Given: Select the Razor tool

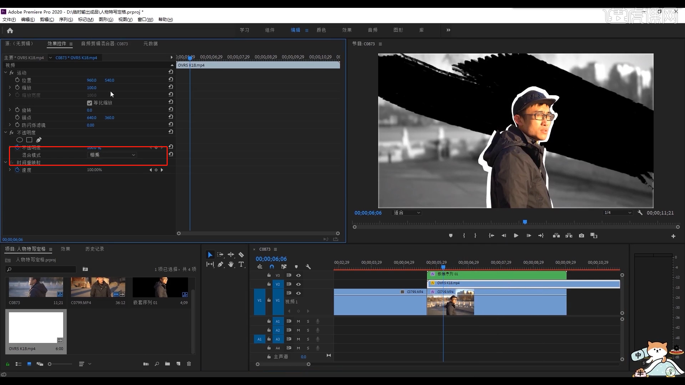Looking at the screenshot, I should [x=241, y=255].
